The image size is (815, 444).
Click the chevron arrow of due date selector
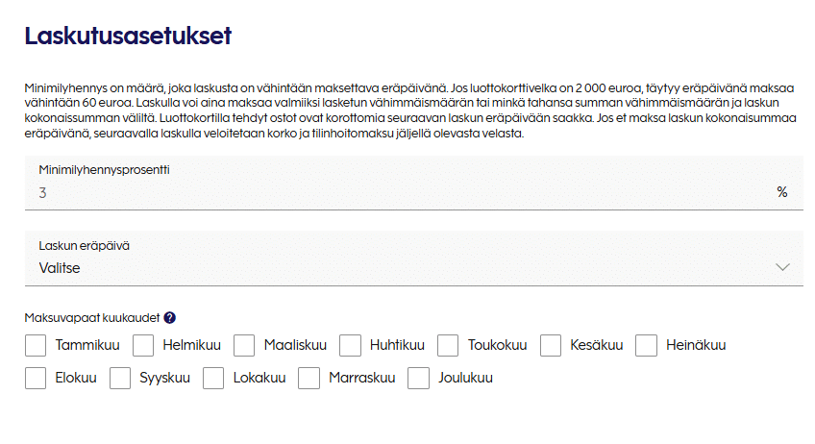point(782,267)
